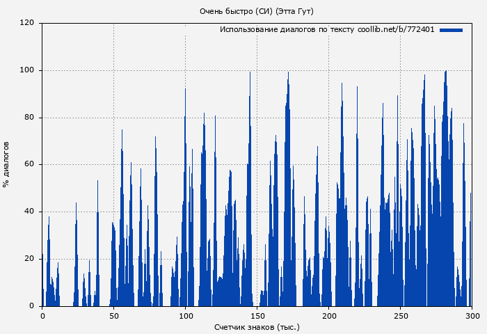This screenshot has height=334, width=487.
Task: Click the x-axis tick label 300
Action: (x=472, y=316)
